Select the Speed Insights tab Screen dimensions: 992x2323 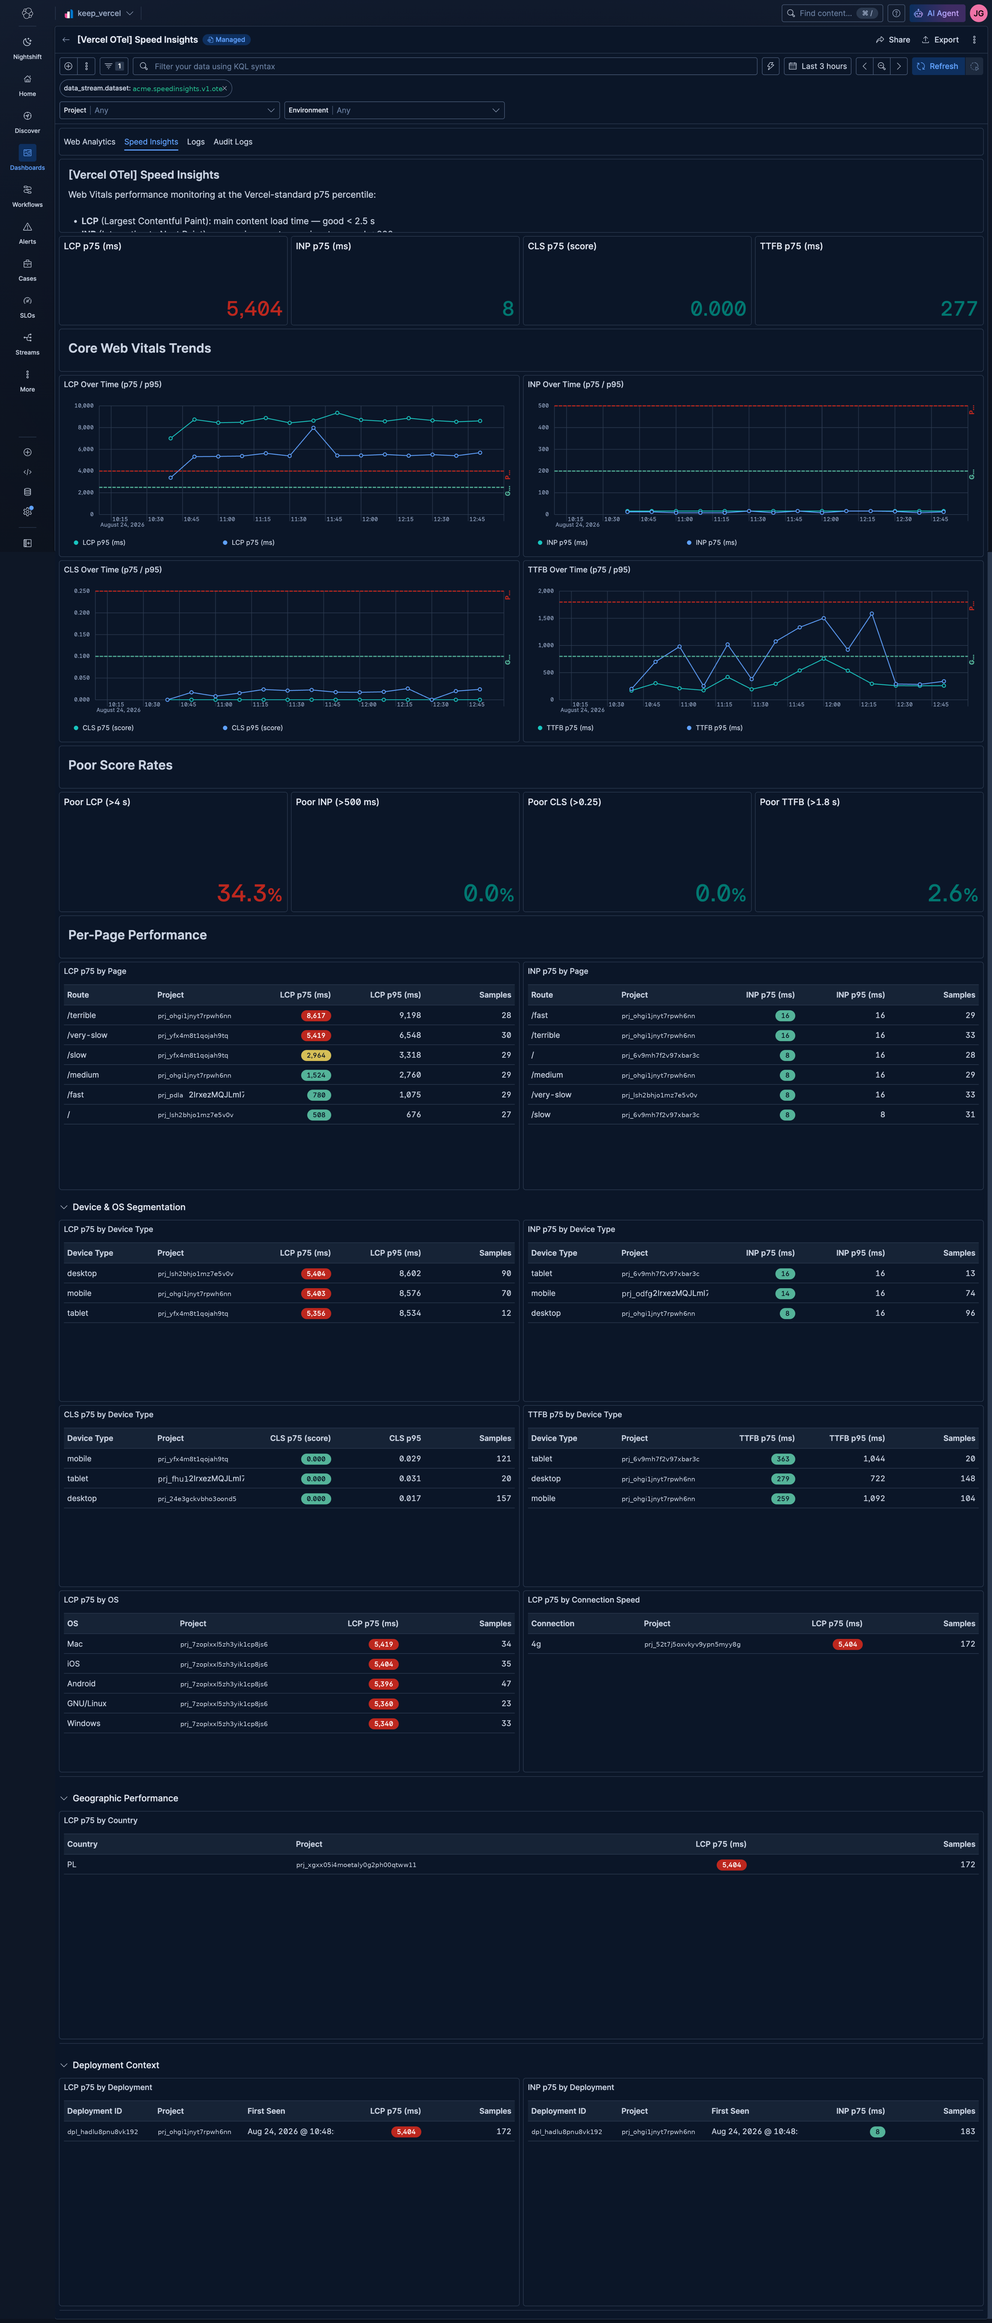pos(151,142)
